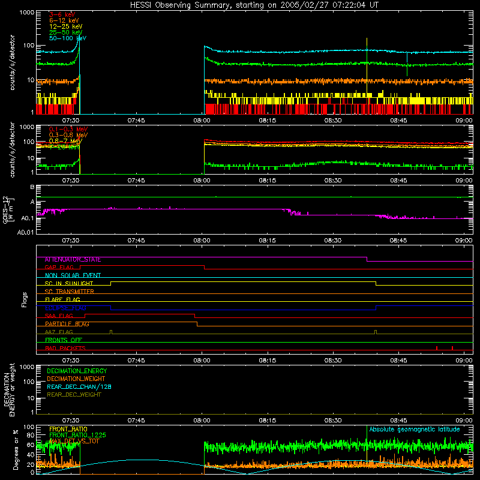Click the HESSI Observing Summary title text
The height and width of the screenshot is (480, 480).
(254, 5)
